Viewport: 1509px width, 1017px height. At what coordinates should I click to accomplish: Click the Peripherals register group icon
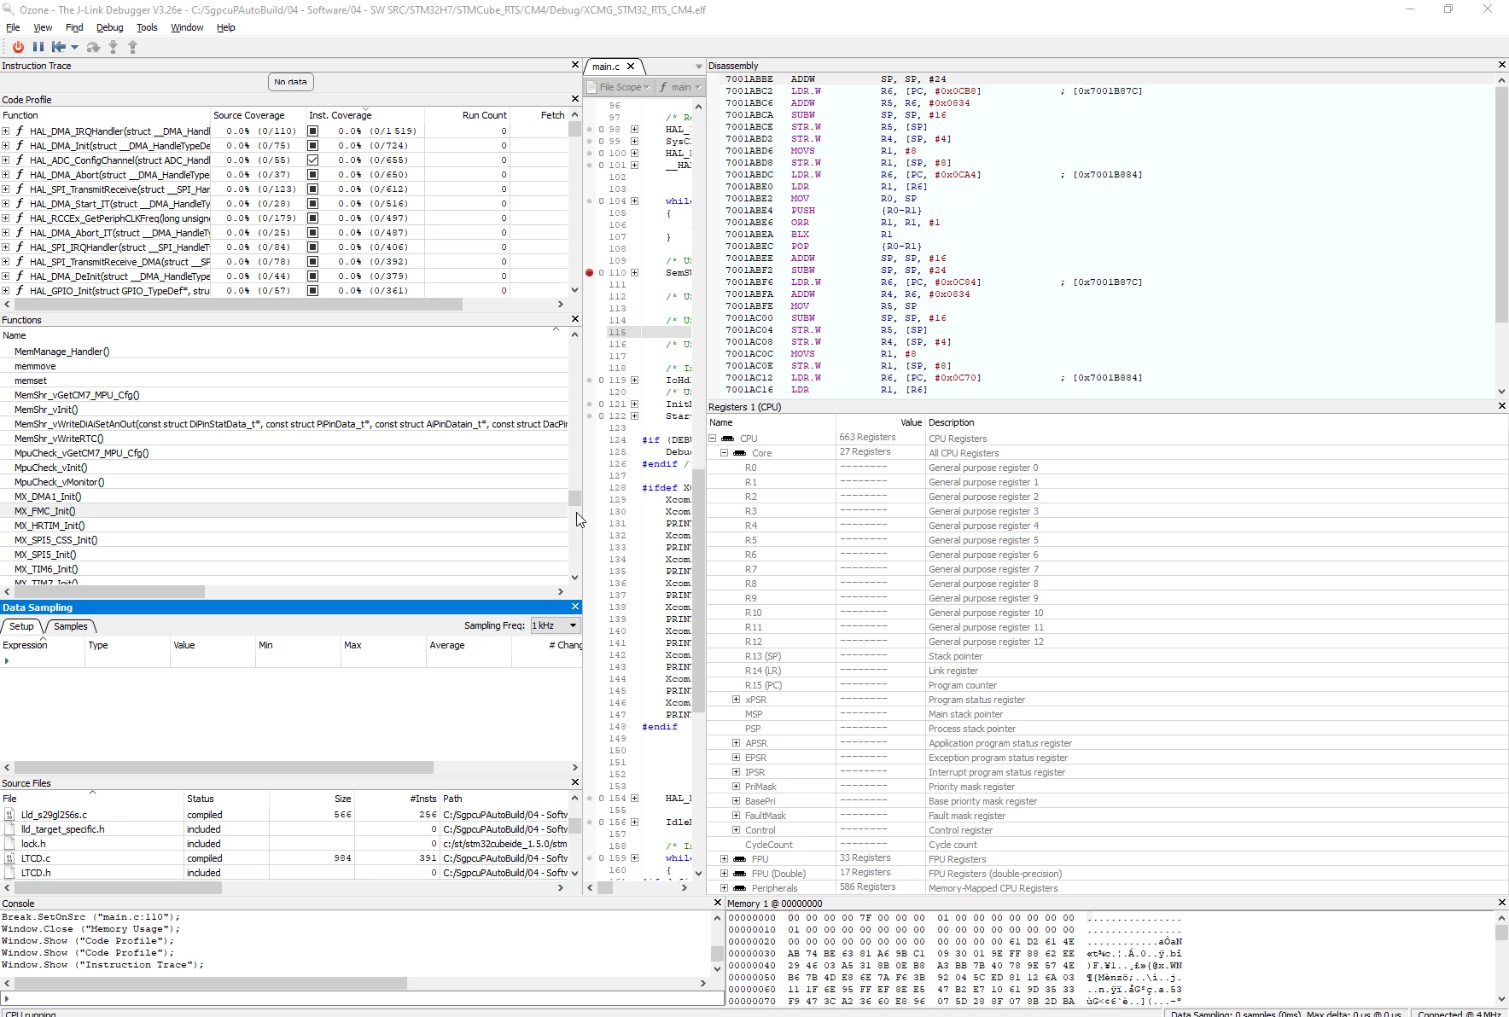[740, 888]
